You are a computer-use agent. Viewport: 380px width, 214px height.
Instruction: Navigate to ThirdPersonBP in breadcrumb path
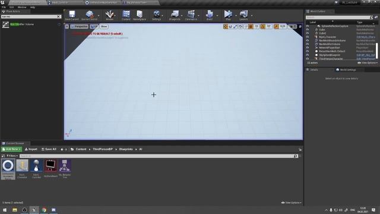[103, 149]
